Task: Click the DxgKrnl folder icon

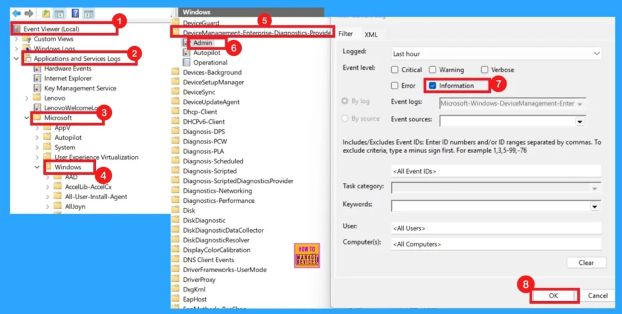Action: click(x=176, y=289)
